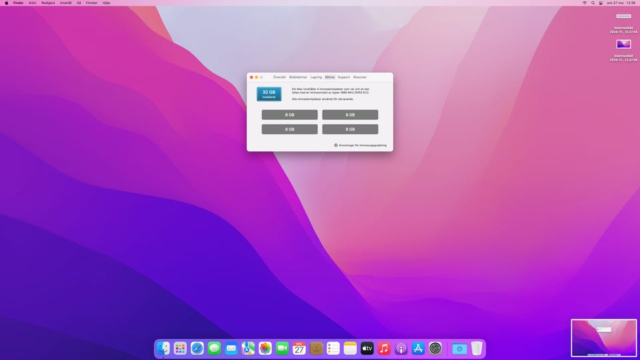Open the Photos app in the Dock
The width and height of the screenshot is (640, 360).
(265, 348)
